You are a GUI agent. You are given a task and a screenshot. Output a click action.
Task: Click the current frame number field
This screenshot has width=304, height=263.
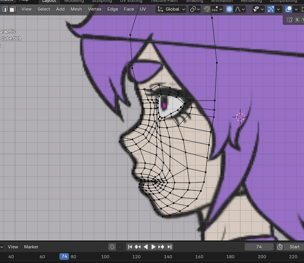click(259, 247)
